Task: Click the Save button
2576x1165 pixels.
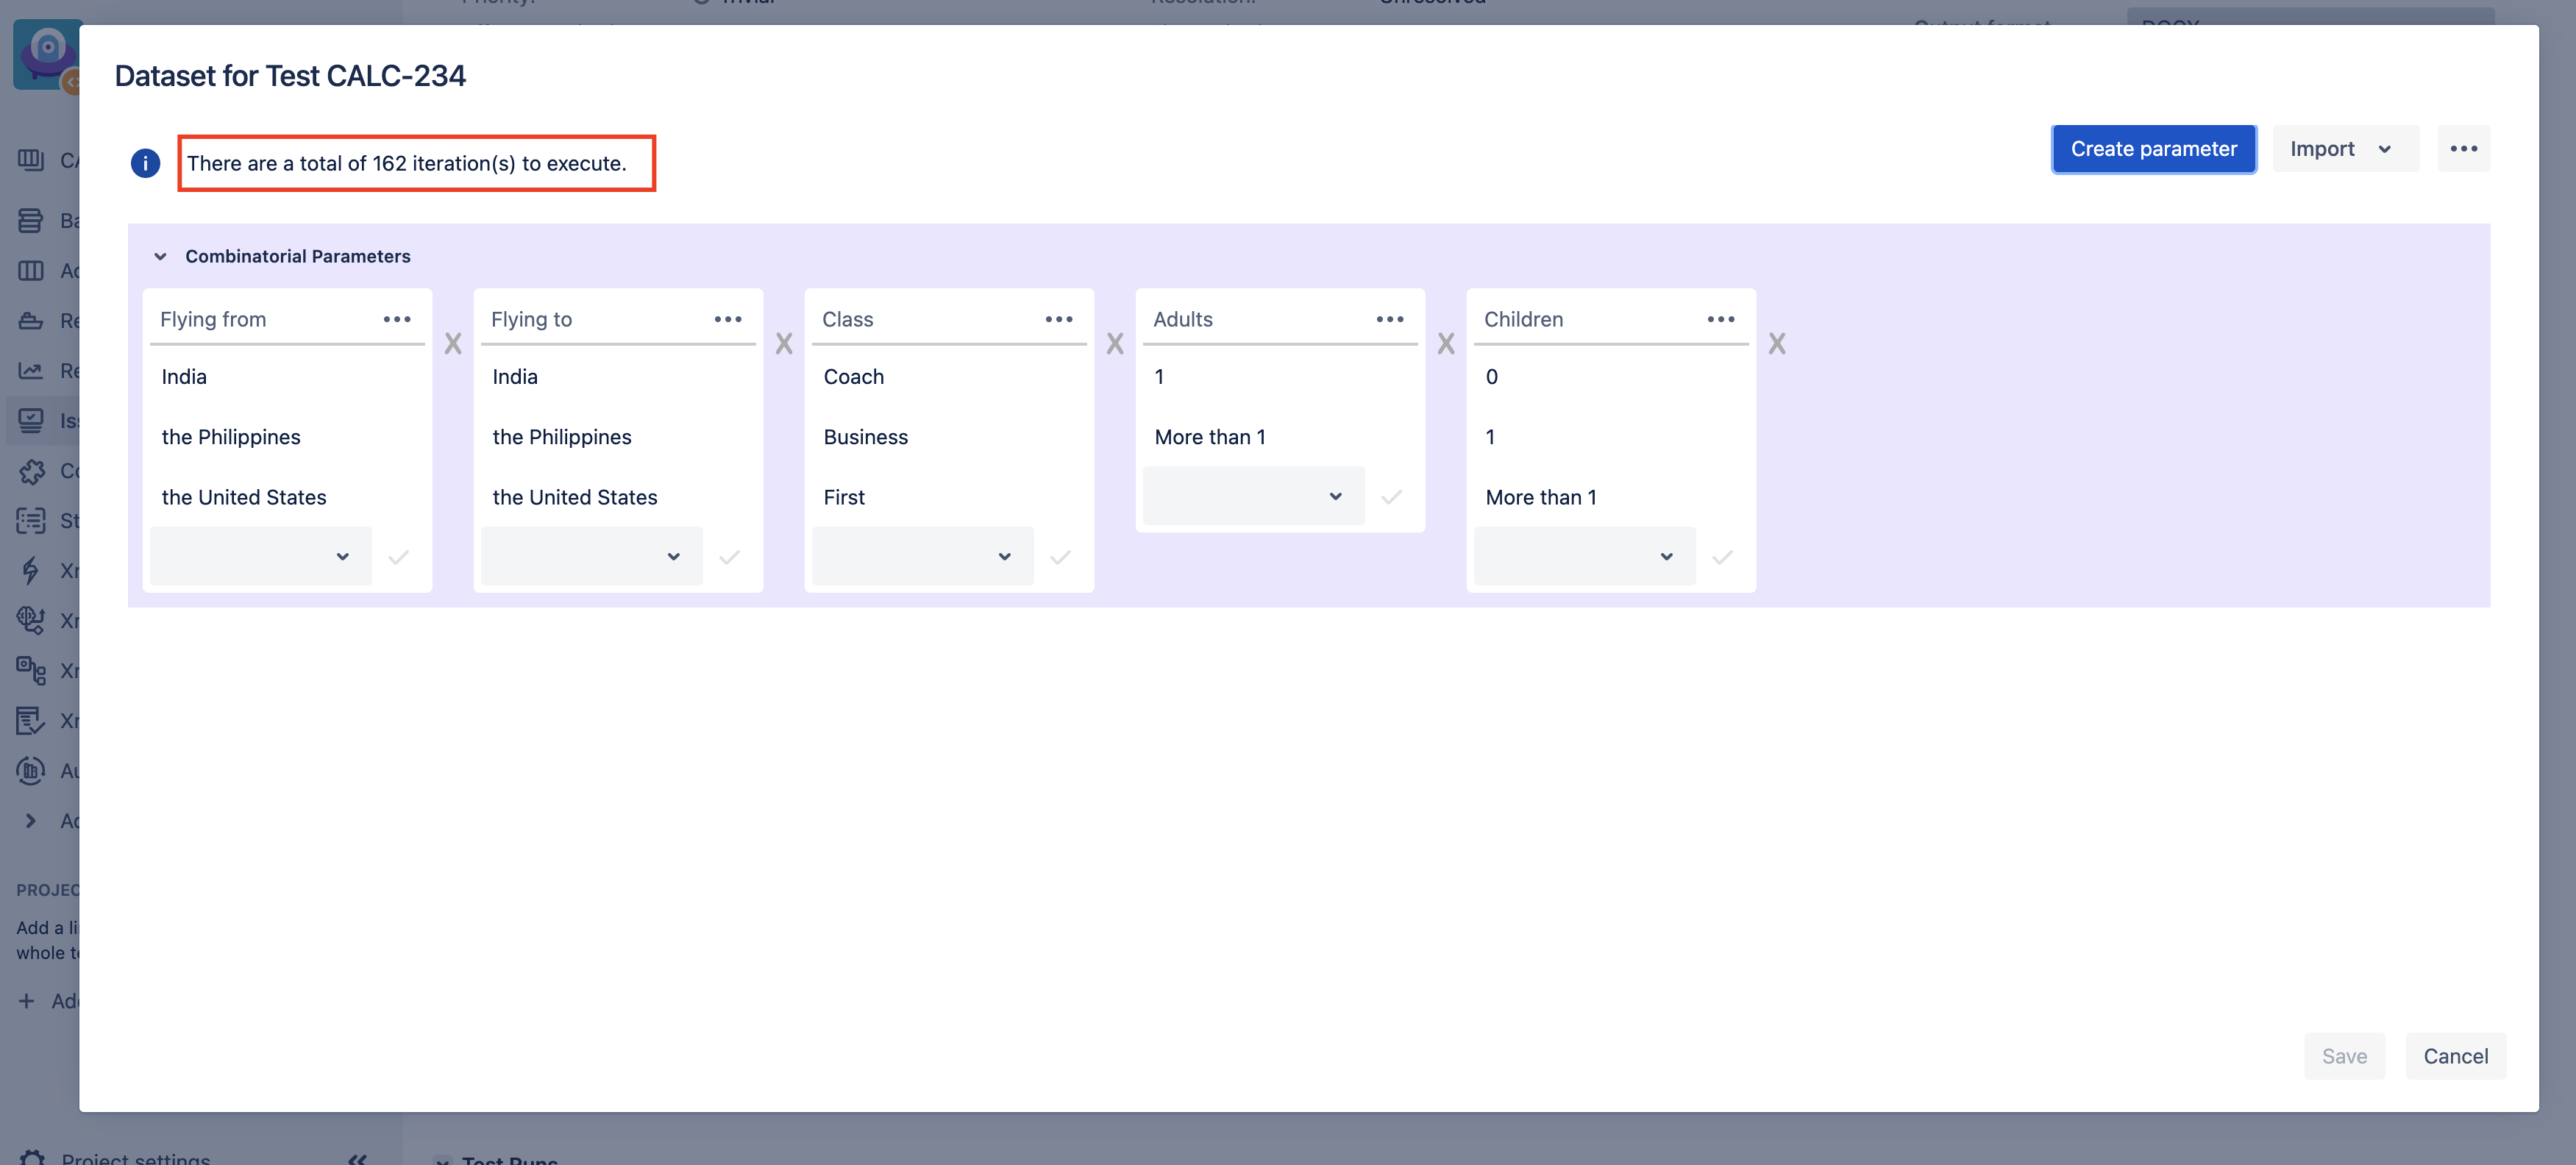Action: tap(2344, 1056)
